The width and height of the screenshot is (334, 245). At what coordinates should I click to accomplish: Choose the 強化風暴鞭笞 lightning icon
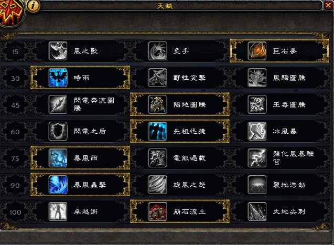(257, 158)
